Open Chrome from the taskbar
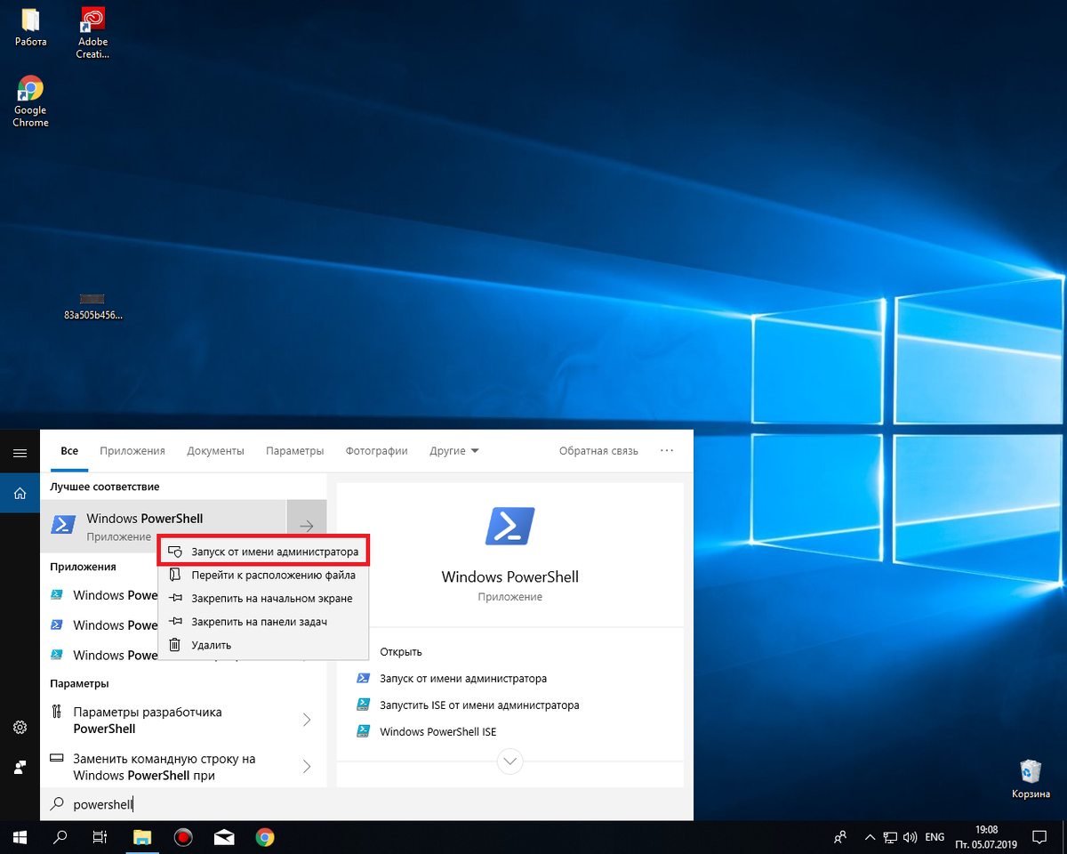Image resolution: width=1067 pixels, height=854 pixels. (x=265, y=836)
